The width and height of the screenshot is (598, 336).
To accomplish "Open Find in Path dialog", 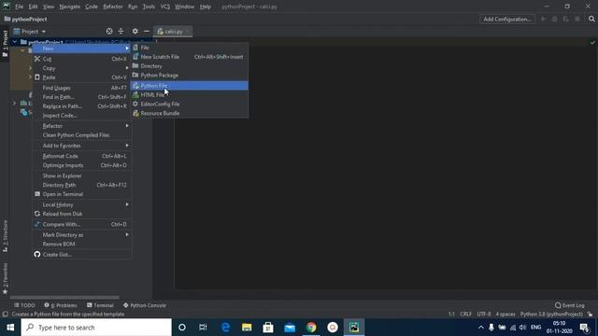I will coord(81,97).
